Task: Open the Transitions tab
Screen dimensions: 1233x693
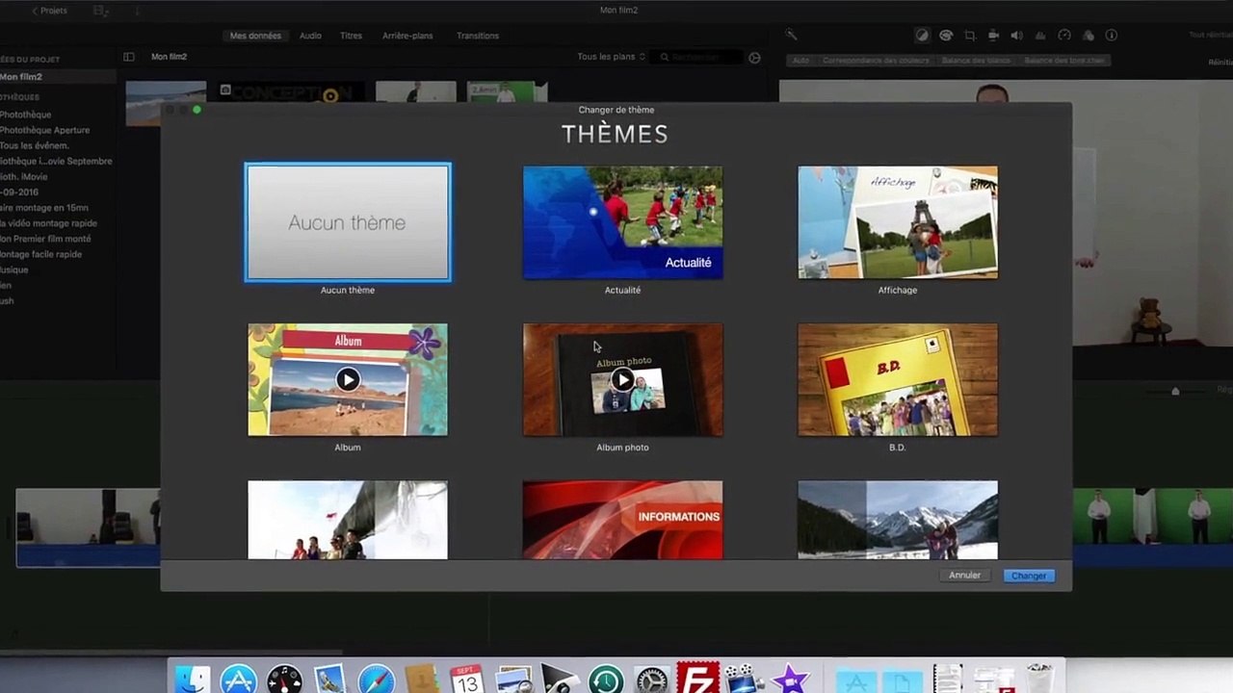Action: pyautogui.click(x=478, y=36)
